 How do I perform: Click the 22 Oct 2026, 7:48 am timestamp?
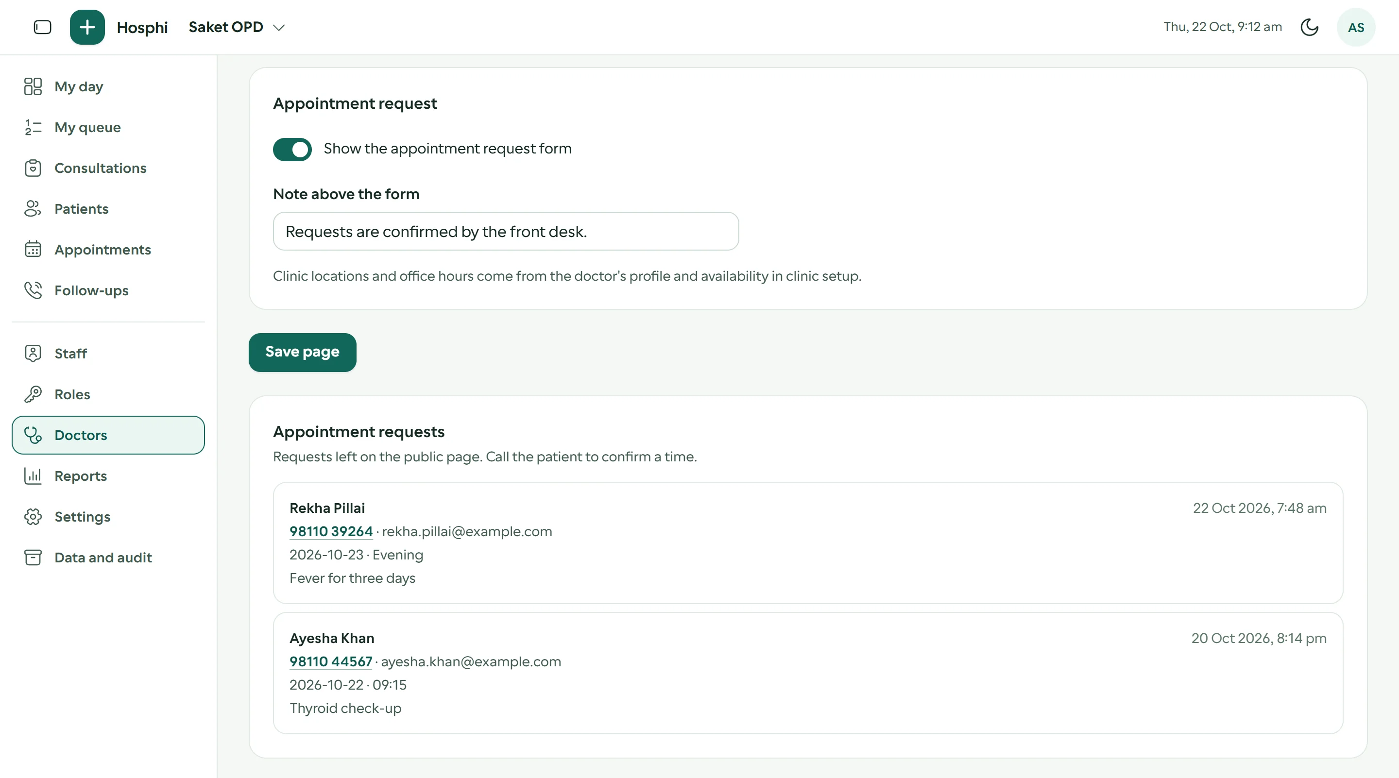coord(1260,507)
